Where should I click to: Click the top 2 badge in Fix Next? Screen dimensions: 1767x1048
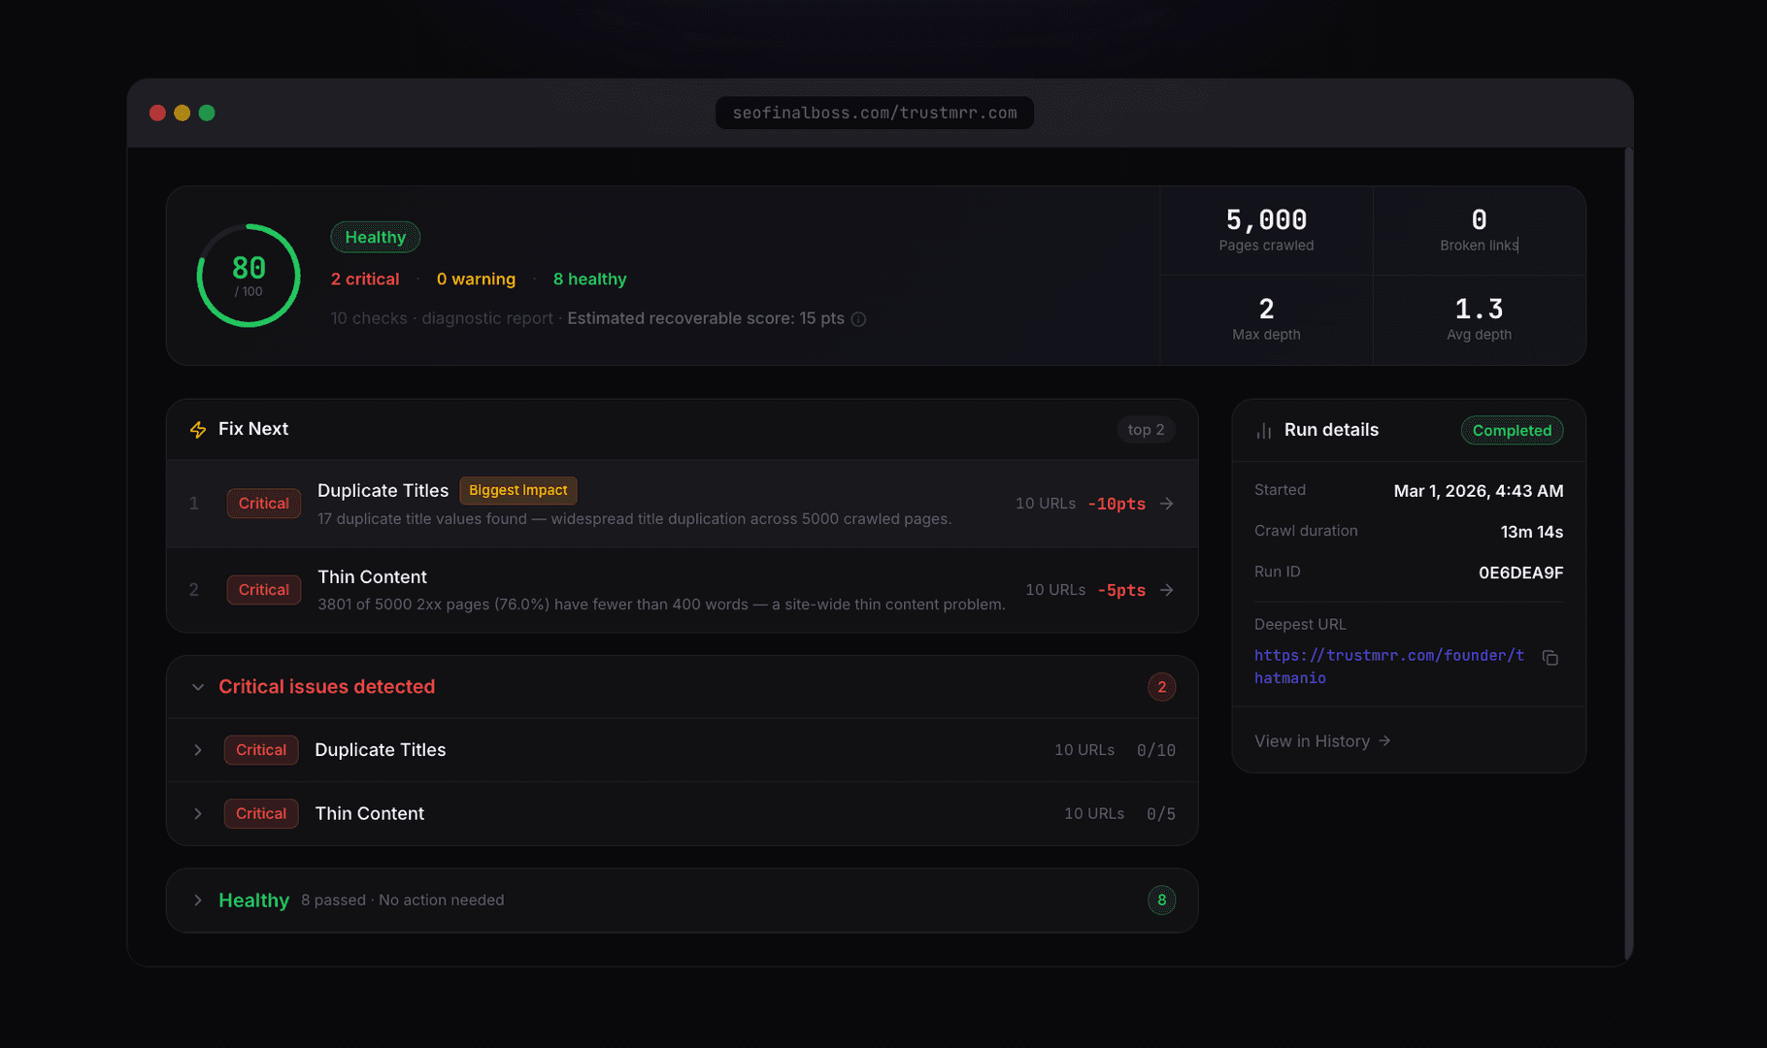pos(1146,430)
